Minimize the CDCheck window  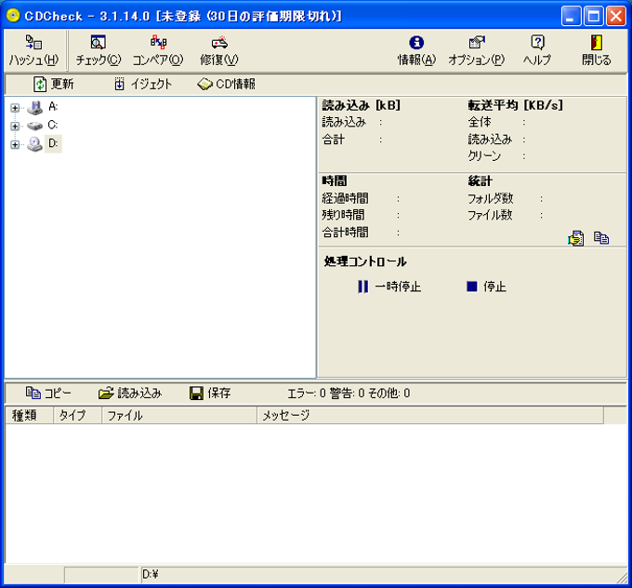click(x=571, y=16)
